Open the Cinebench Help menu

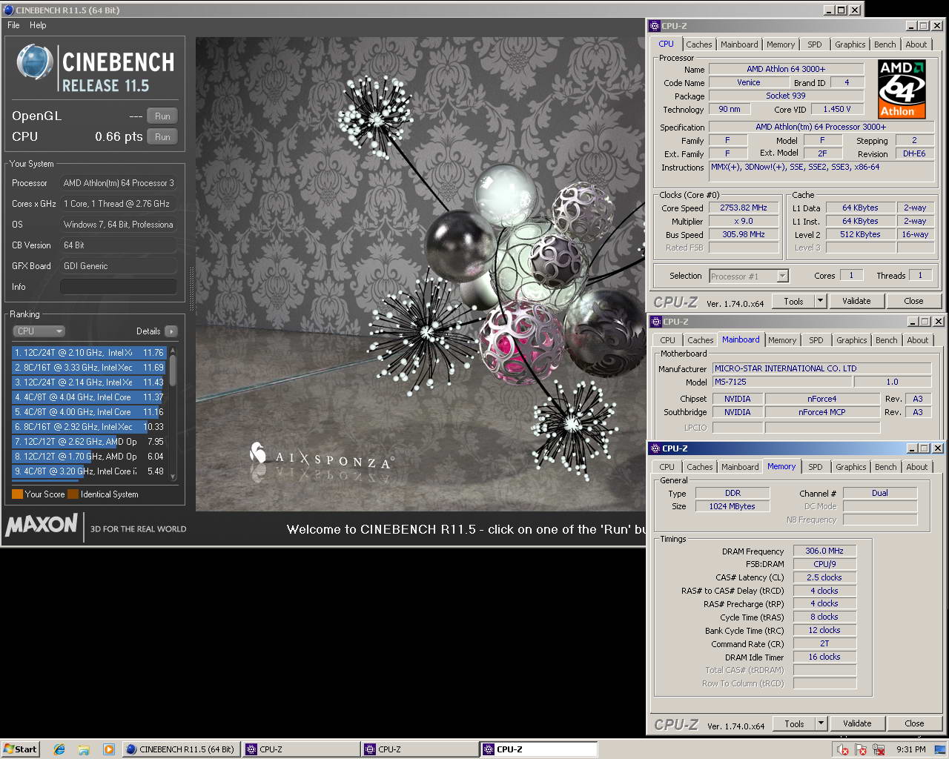[38, 25]
